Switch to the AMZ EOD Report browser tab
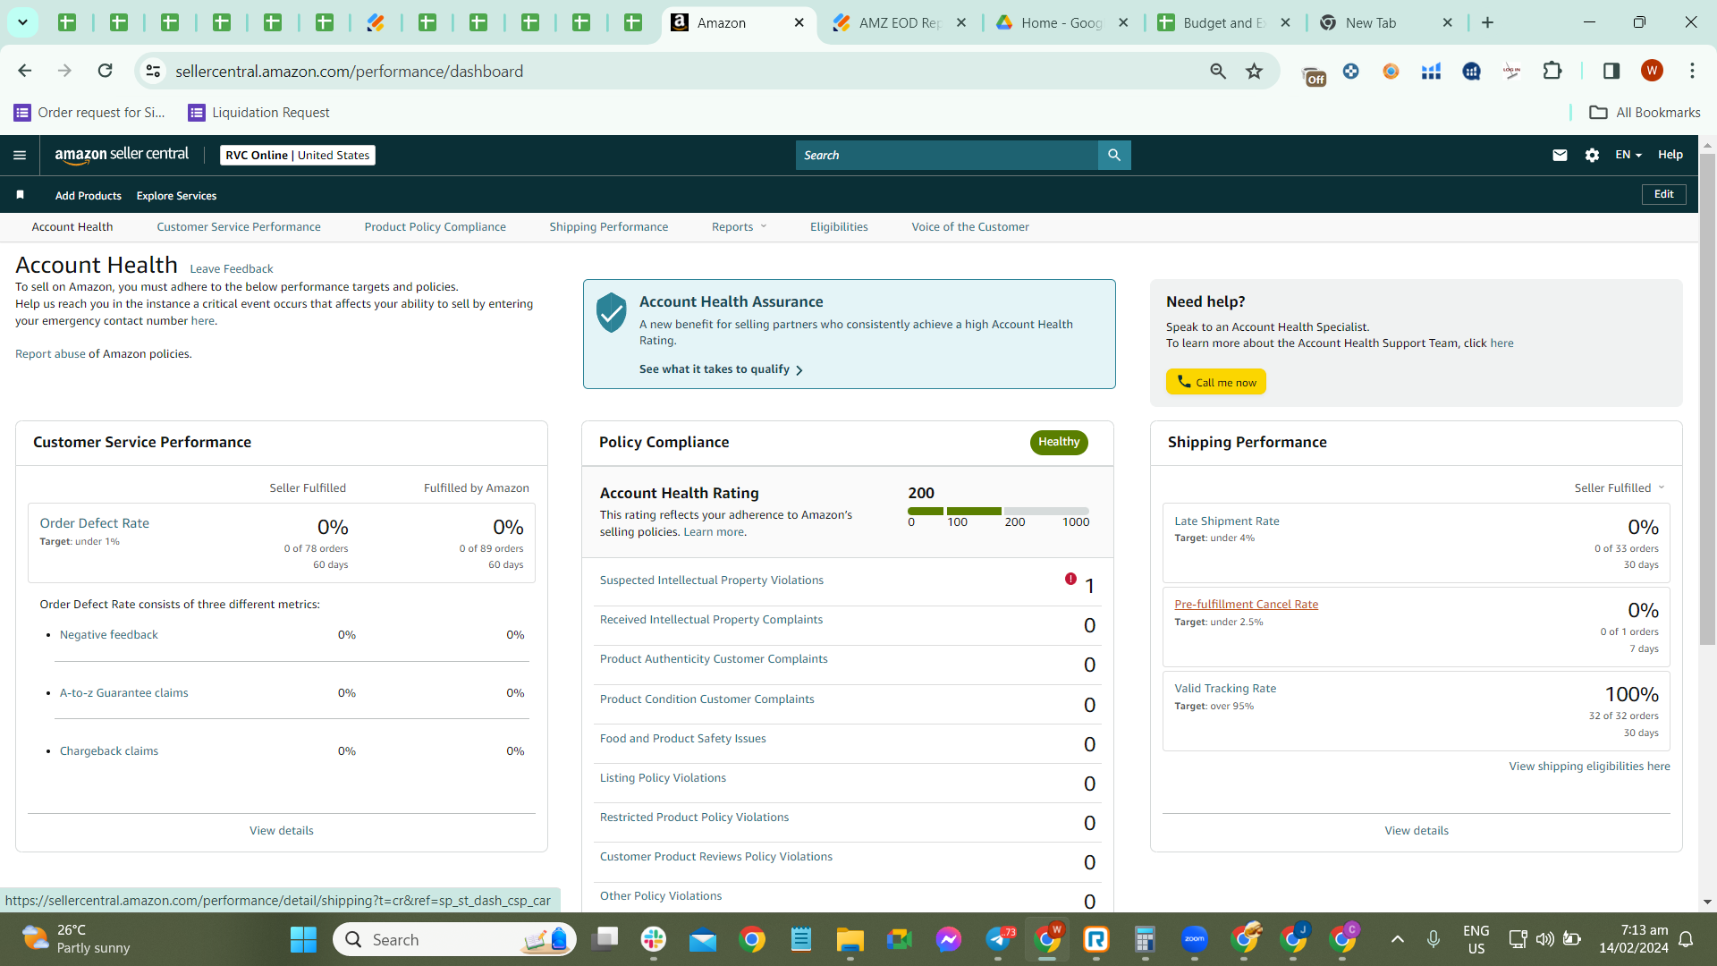The height and width of the screenshot is (966, 1717). pos(899,22)
